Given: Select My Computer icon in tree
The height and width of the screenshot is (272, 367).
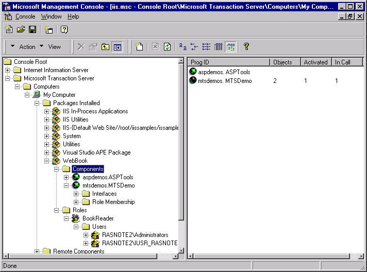Looking at the screenshot, I should (36, 94).
